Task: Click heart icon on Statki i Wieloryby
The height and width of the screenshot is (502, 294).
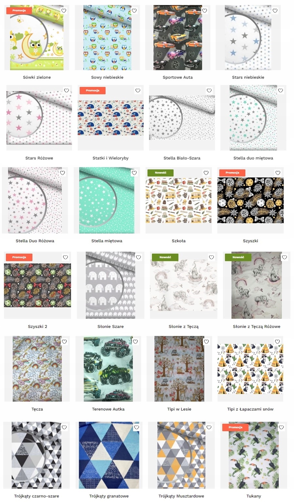Action: [x=138, y=91]
